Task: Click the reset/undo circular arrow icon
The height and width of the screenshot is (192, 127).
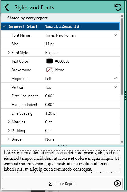Action: pyautogui.click(x=118, y=7)
